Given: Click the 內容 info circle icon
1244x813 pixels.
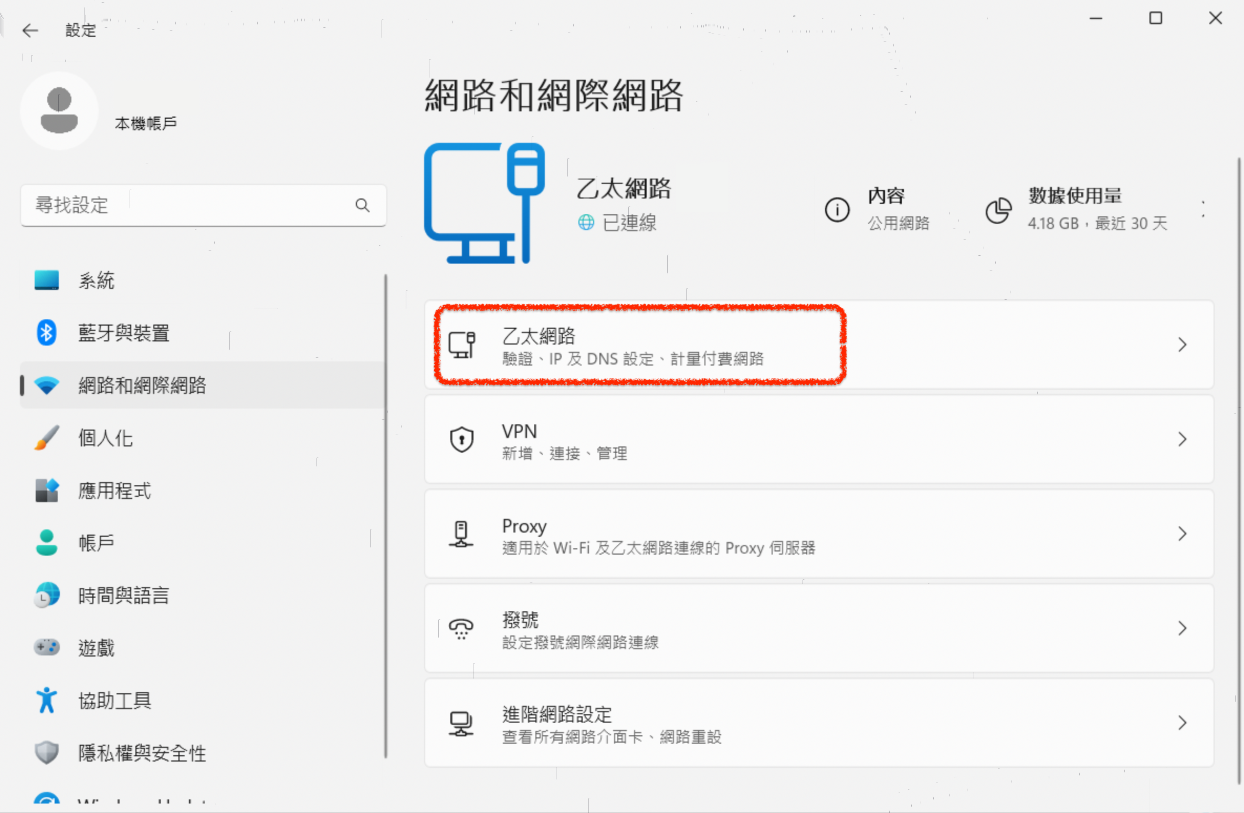Looking at the screenshot, I should pyautogui.click(x=837, y=210).
